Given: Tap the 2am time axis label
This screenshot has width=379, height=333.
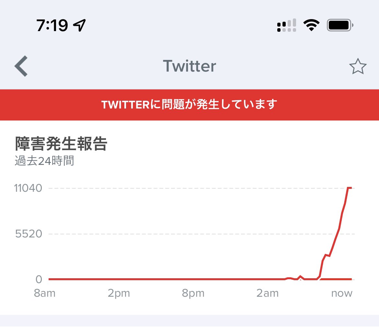Looking at the screenshot, I should (x=267, y=293).
